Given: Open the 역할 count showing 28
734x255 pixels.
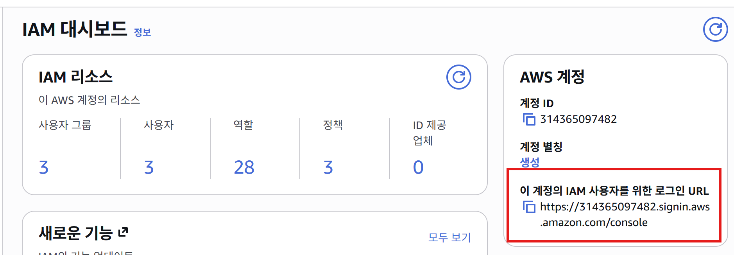Looking at the screenshot, I should click(245, 167).
